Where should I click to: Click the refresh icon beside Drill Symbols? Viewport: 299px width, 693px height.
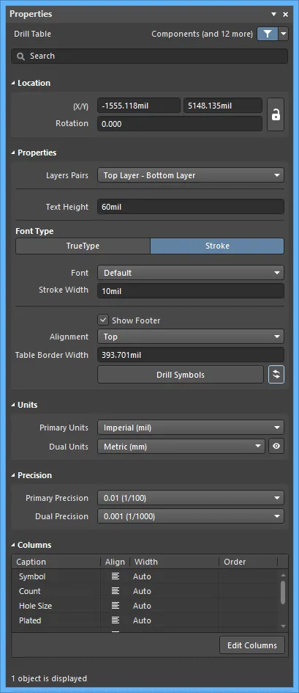(x=276, y=374)
